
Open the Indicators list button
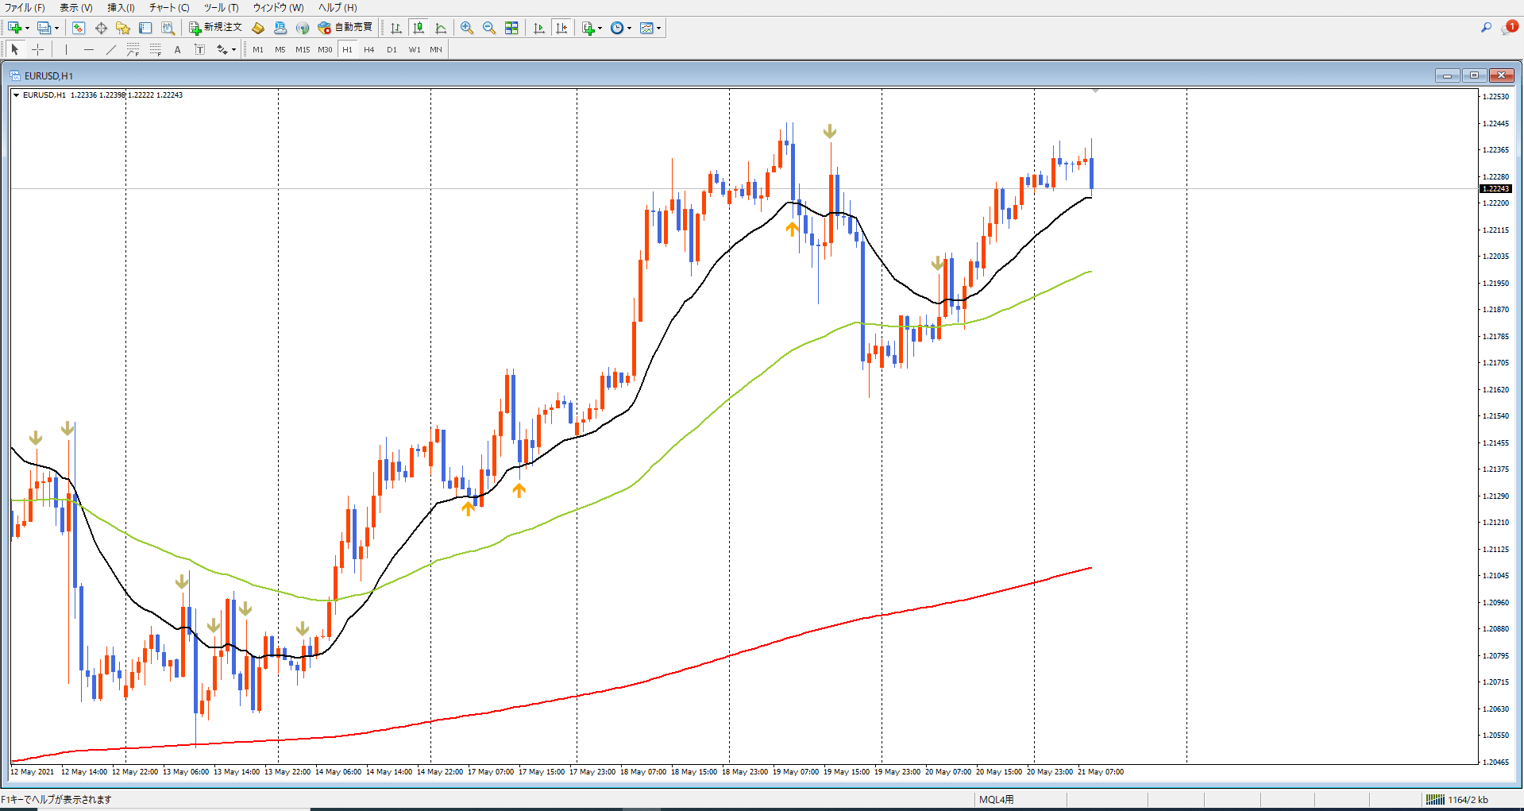588,28
